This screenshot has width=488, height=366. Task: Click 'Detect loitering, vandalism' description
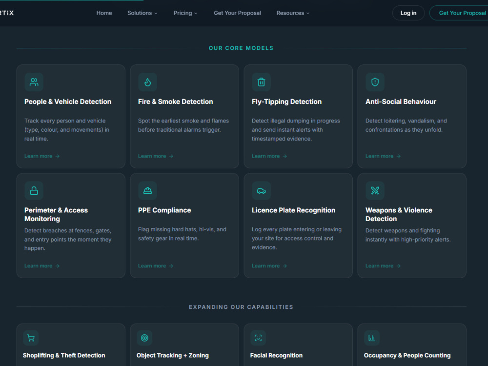[x=406, y=125]
